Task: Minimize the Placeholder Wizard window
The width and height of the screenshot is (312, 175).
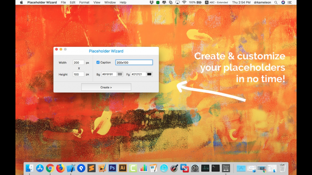Action: point(61,49)
